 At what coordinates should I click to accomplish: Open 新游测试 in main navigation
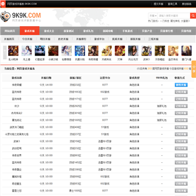tap(69, 31)
